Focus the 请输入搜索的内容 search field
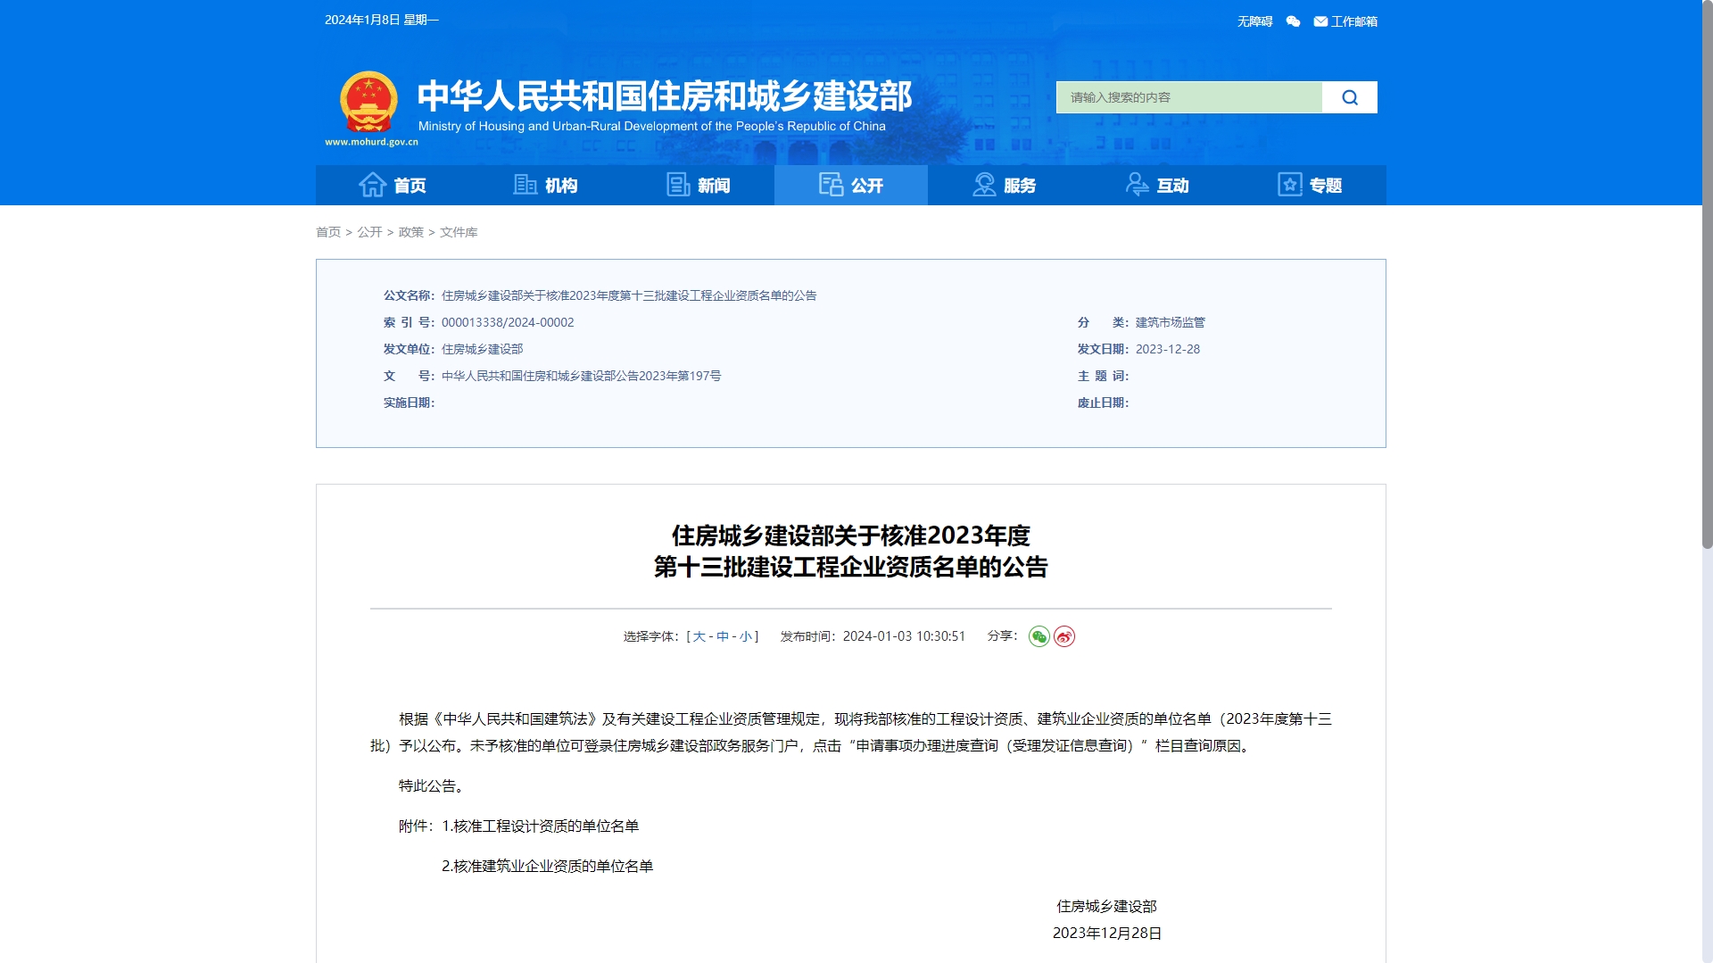The height and width of the screenshot is (963, 1713). [1189, 97]
